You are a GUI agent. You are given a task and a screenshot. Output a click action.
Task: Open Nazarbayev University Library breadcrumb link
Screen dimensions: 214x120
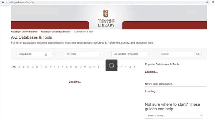[x=24, y=32]
